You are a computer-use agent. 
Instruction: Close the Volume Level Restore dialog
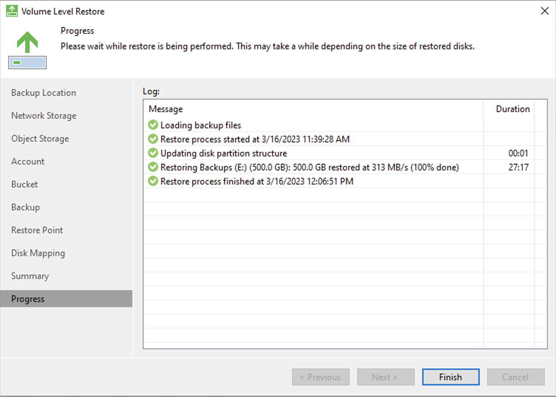tap(545, 11)
